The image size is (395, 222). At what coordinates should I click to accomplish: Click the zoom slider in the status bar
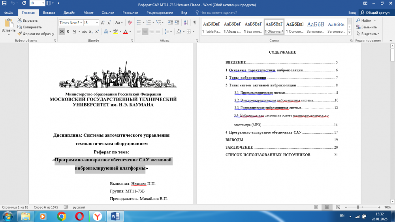click(x=358, y=207)
